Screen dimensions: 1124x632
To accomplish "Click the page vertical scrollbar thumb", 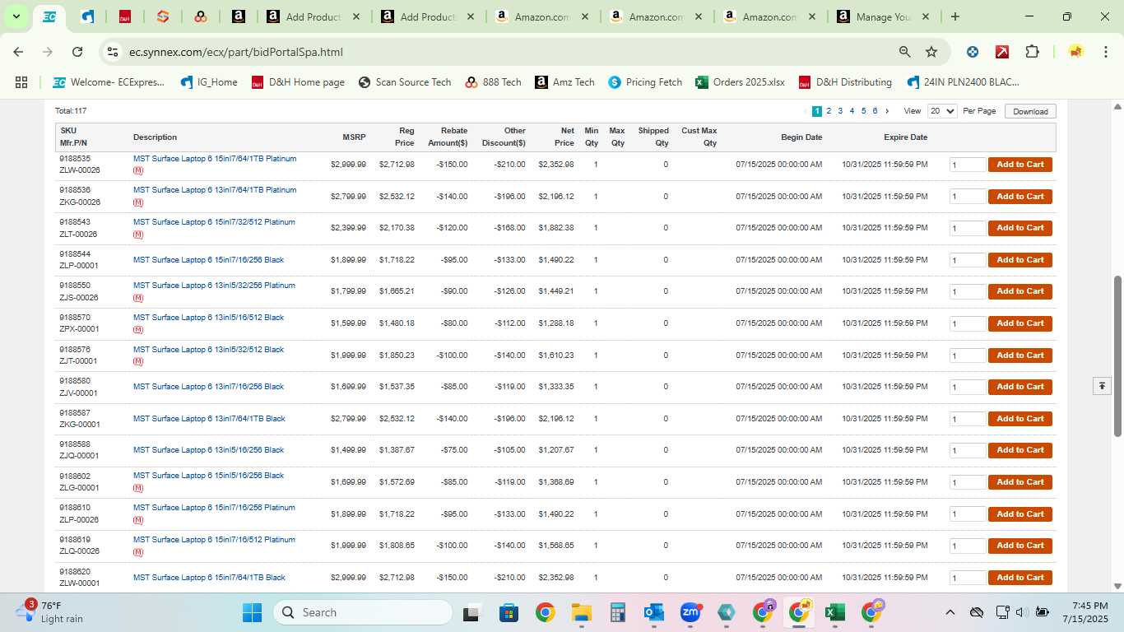I will coord(1117,355).
